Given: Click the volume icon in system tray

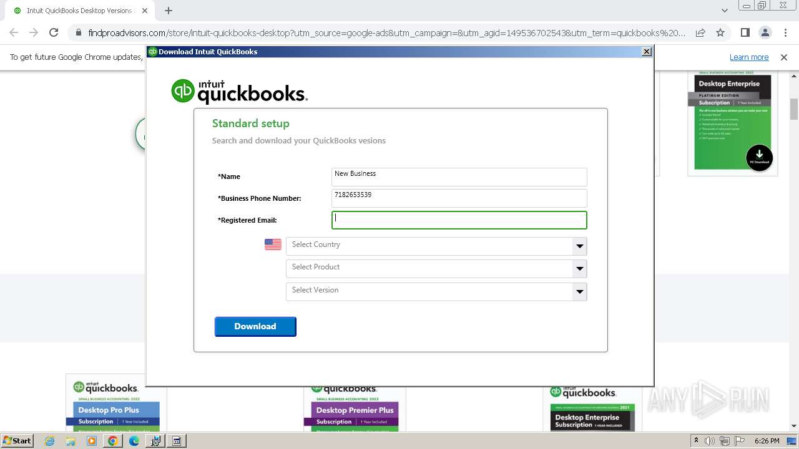Looking at the screenshot, I should [709, 441].
